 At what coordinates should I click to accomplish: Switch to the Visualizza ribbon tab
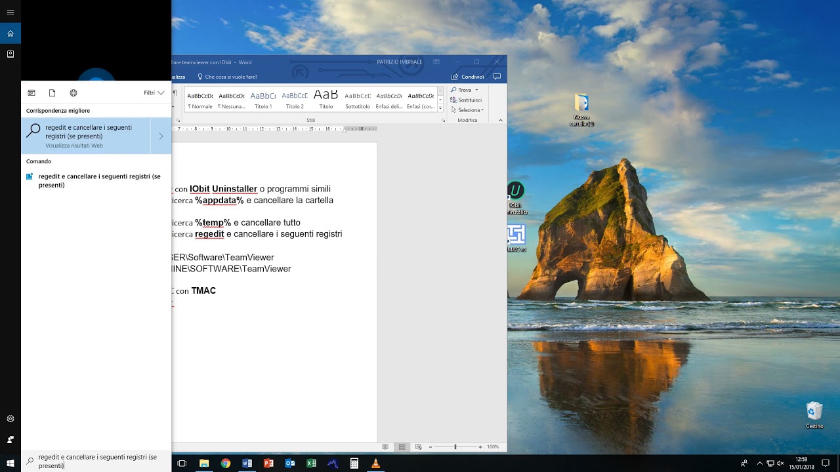pos(178,77)
